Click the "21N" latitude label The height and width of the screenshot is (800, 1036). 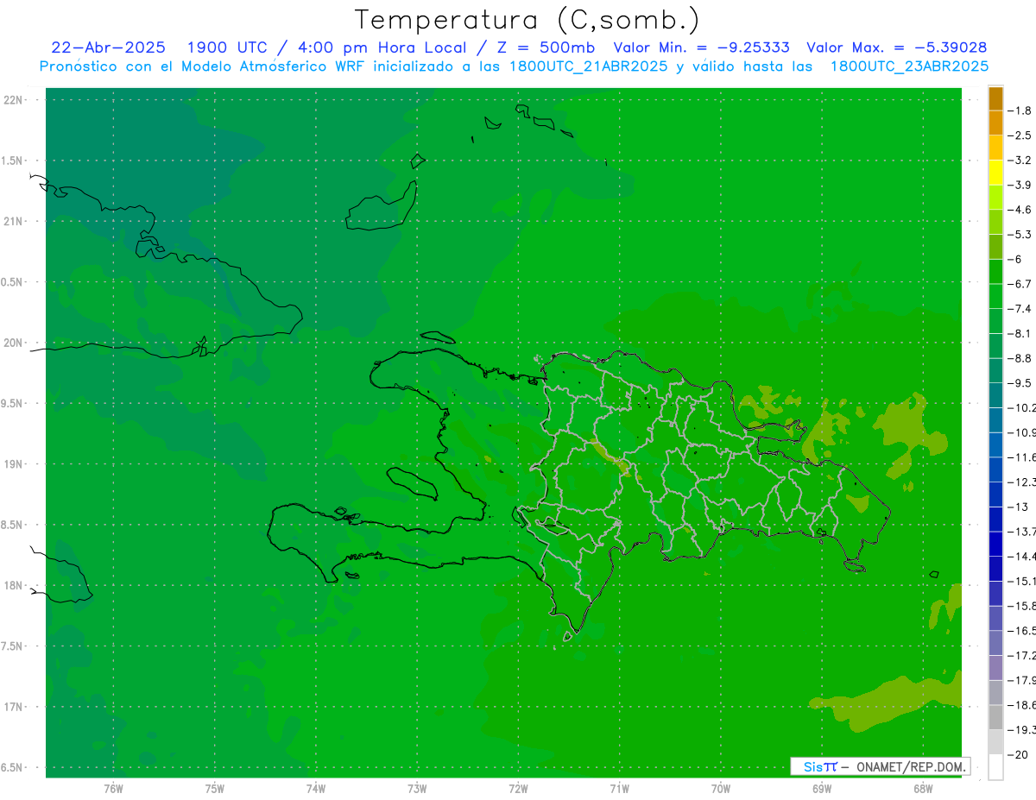click(13, 221)
